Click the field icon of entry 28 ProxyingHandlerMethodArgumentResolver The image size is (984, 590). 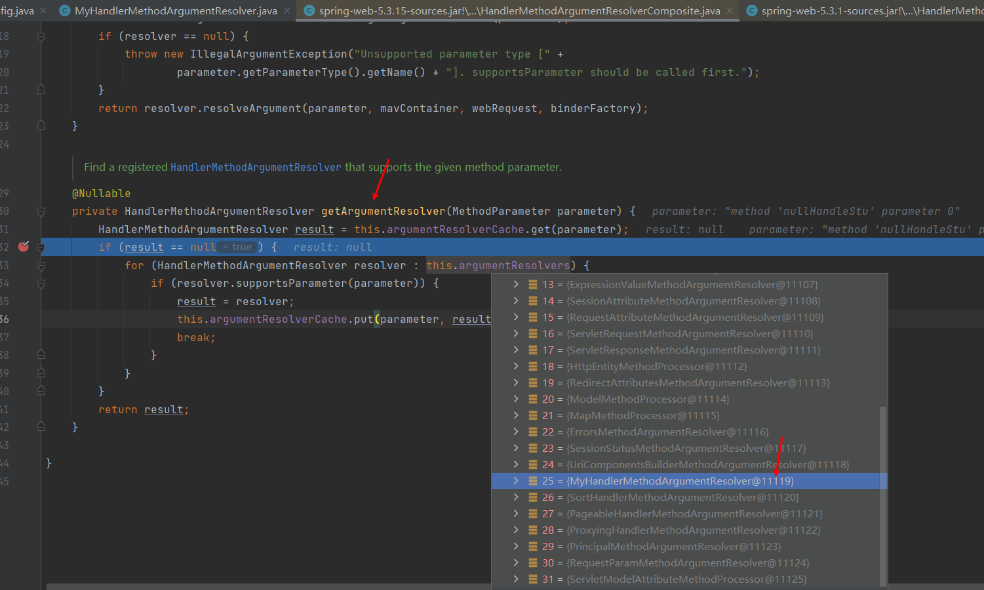(x=533, y=530)
